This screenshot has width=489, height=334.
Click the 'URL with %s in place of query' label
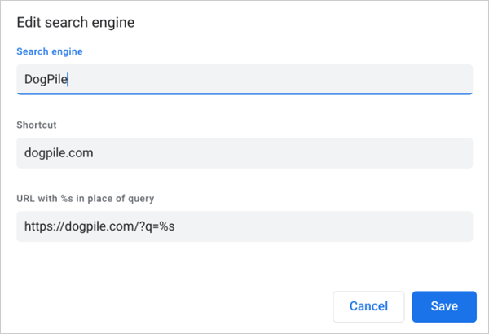click(85, 198)
